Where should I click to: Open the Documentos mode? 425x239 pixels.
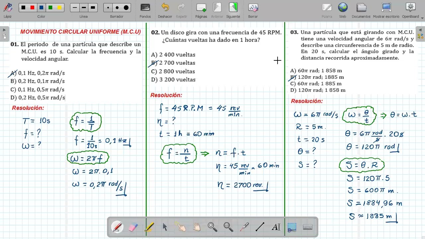tap(361, 10)
